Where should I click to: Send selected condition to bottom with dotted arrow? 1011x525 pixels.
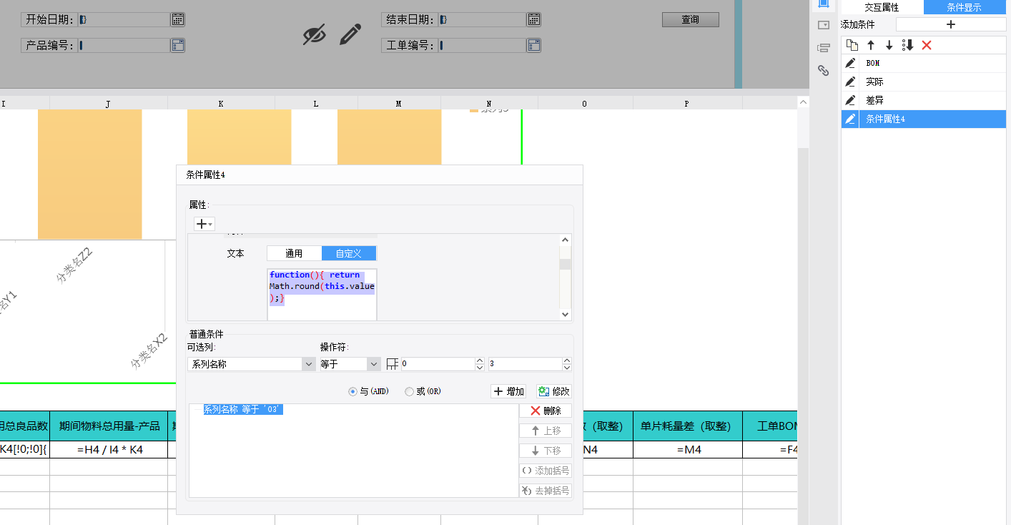(908, 45)
